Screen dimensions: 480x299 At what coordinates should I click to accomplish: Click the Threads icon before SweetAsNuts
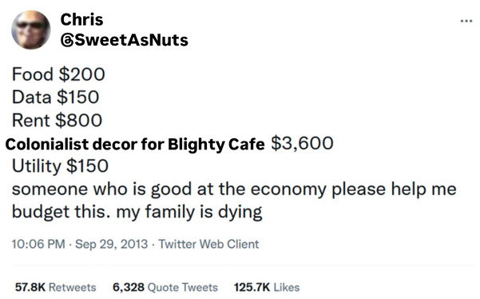pyautogui.click(x=67, y=41)
